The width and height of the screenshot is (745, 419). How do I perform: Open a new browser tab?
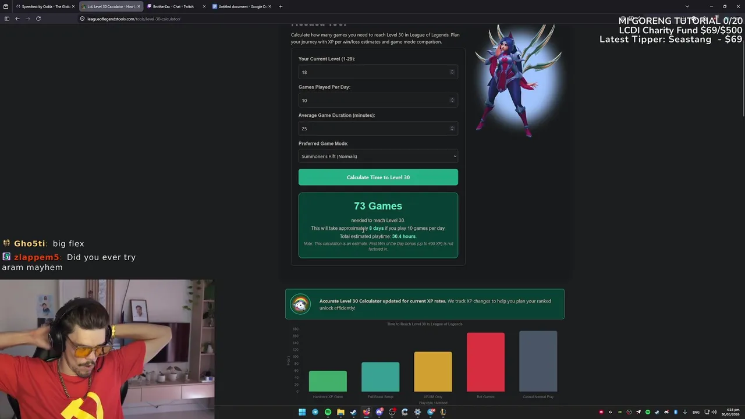(281, 6)
